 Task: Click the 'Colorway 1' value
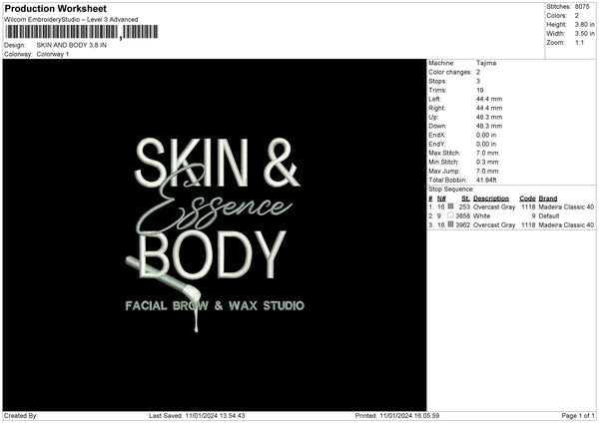(x=53, y=54)
